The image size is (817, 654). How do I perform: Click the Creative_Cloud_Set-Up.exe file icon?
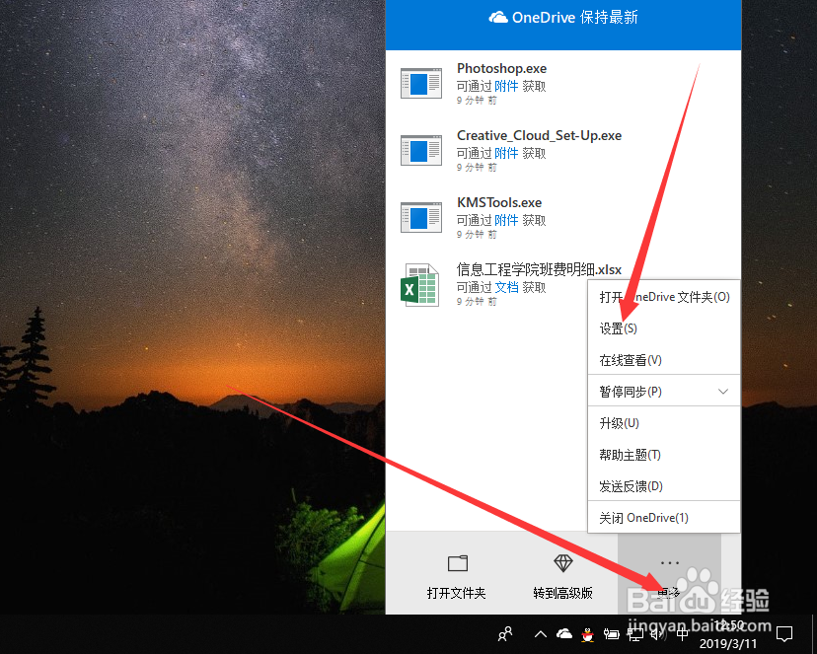pyautogui.click(x=421, y=151)
